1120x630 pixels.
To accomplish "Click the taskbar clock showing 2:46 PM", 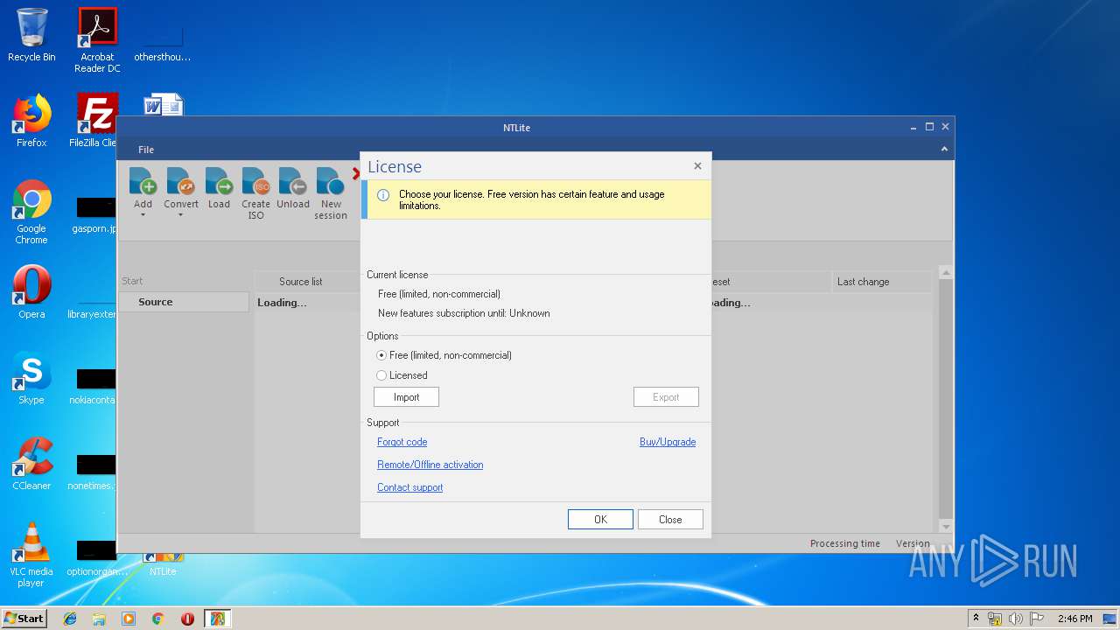I will pos(1074,619).
